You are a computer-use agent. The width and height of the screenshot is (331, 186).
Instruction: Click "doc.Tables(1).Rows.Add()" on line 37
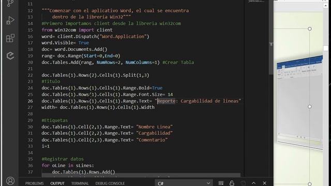(x=84, y=172)
